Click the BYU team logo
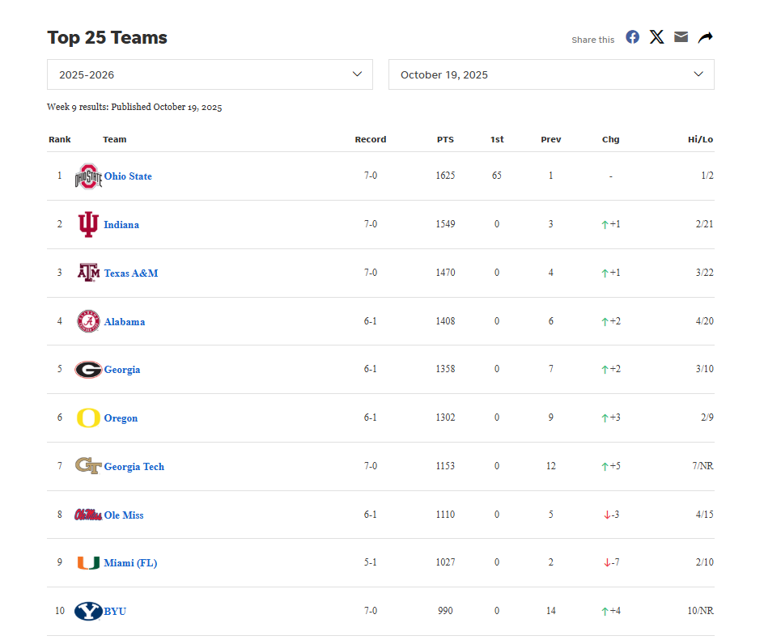764x640 pixels. pos(88,611)
